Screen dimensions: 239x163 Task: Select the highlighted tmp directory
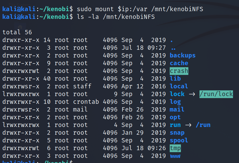175,148
